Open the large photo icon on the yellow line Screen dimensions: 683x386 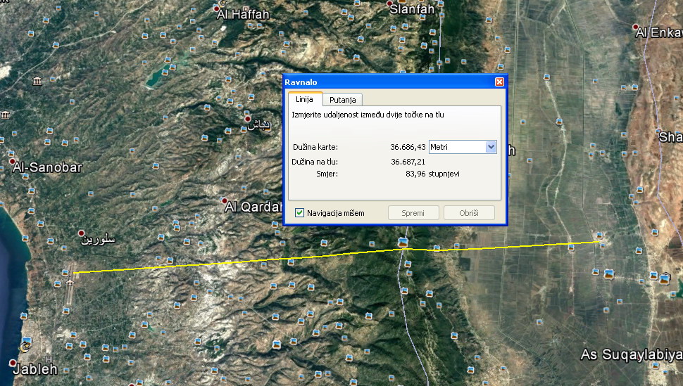tap(403, 243)
